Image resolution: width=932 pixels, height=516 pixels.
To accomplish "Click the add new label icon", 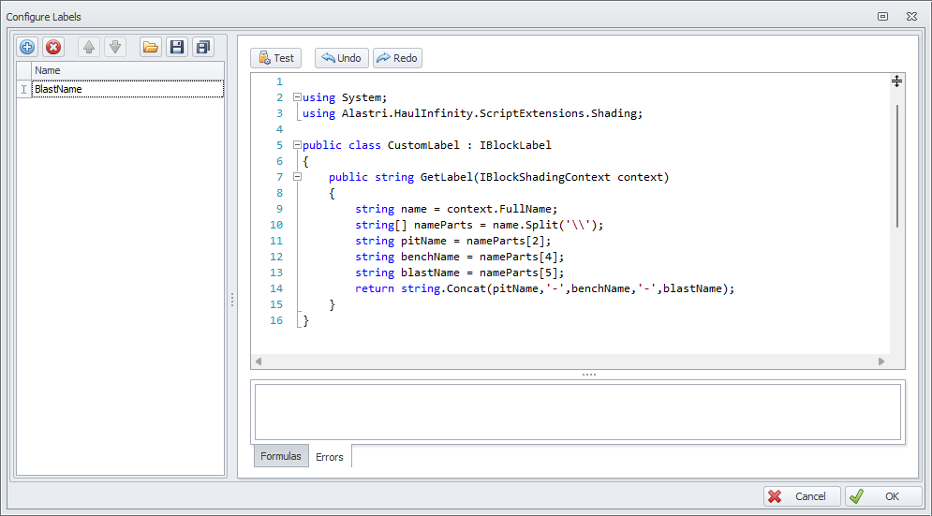I will [x=27, y=47].
